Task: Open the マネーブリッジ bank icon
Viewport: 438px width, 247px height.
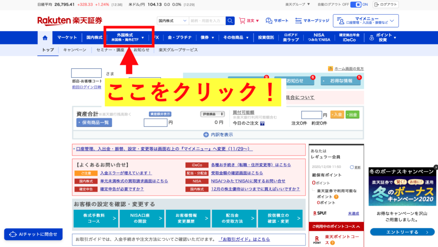Action: coord(298,21)
